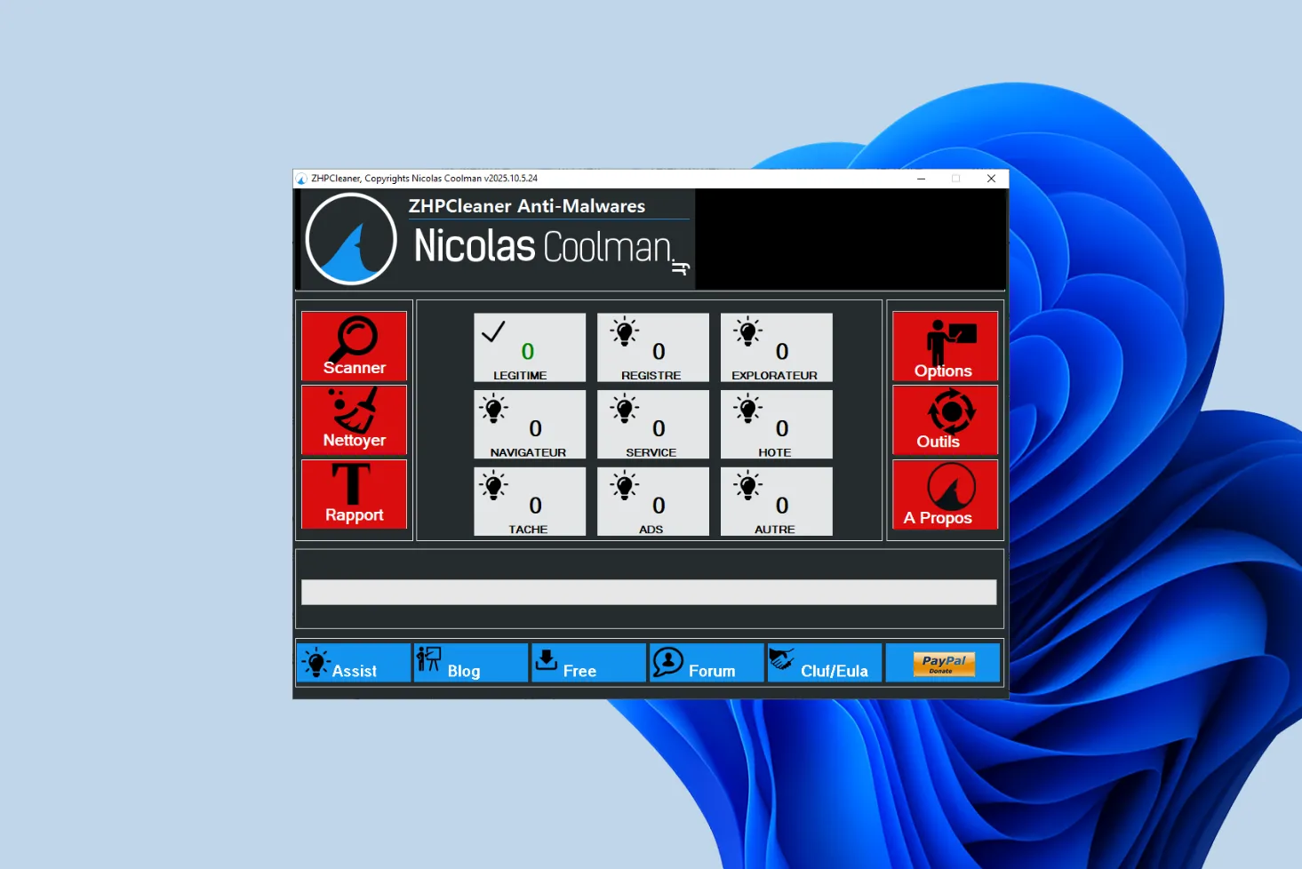This screenshot has height=869, width=1302.
Task: Click the scan progress bar
Action: coord(649,593)
